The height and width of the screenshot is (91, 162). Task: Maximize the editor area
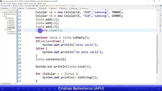(158, 8)
